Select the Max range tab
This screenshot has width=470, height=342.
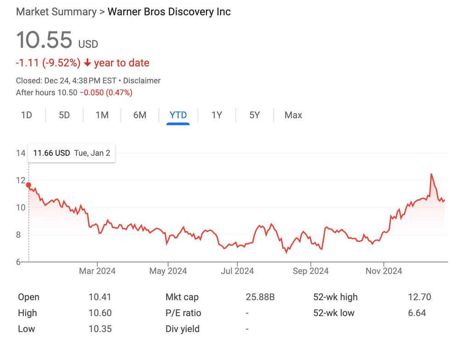click(293, 115)
